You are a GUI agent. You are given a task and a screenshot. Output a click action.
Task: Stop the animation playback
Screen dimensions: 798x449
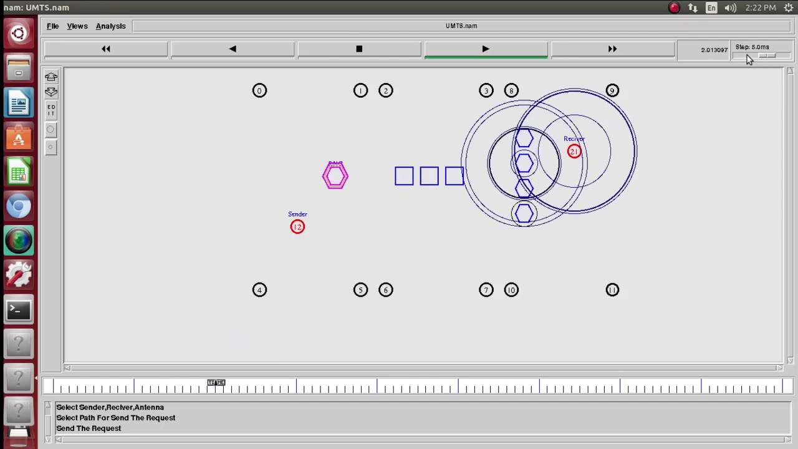tap(359, 49)
